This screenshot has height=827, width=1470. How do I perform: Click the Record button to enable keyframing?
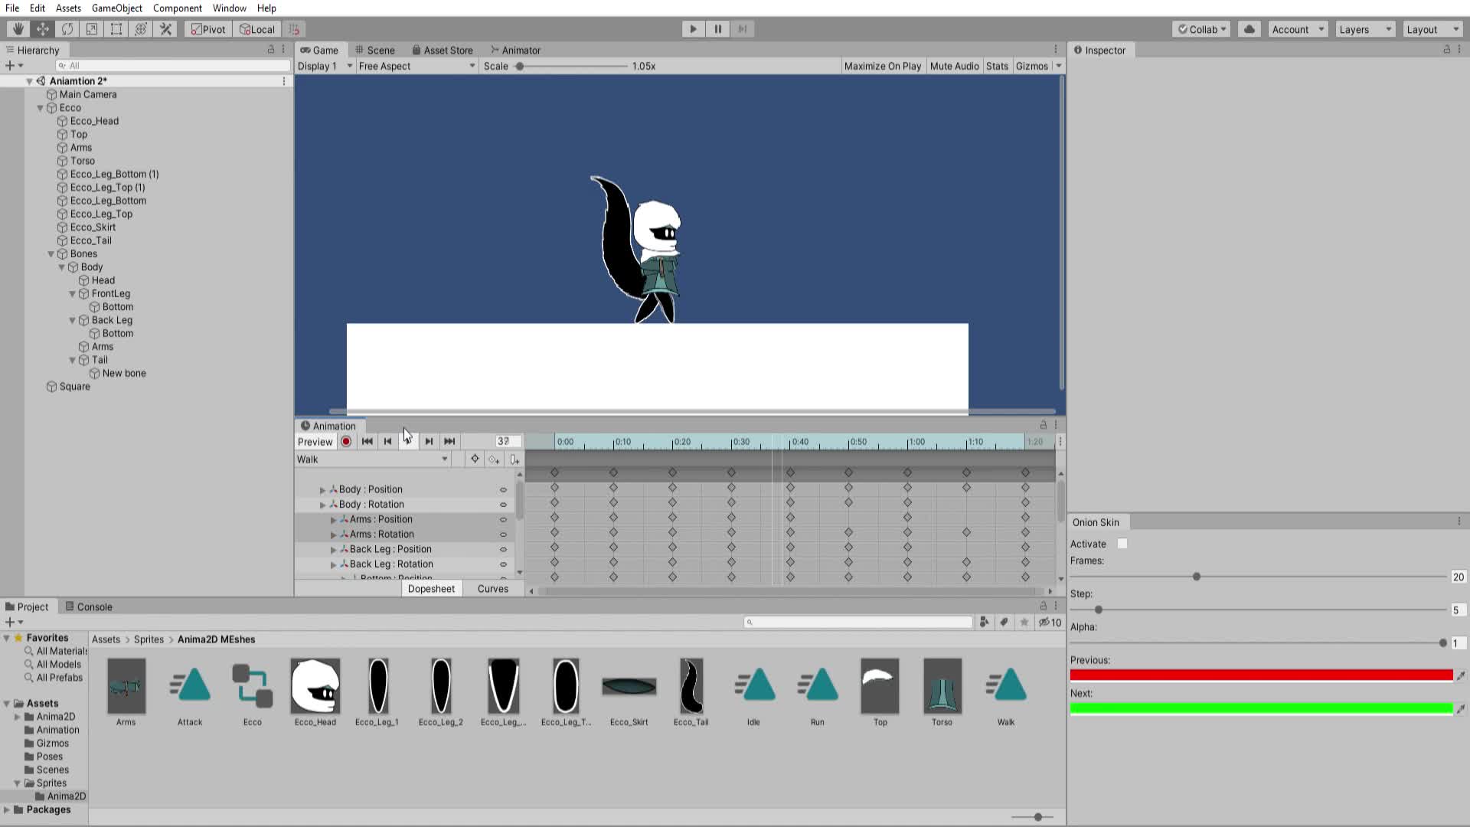346,441
